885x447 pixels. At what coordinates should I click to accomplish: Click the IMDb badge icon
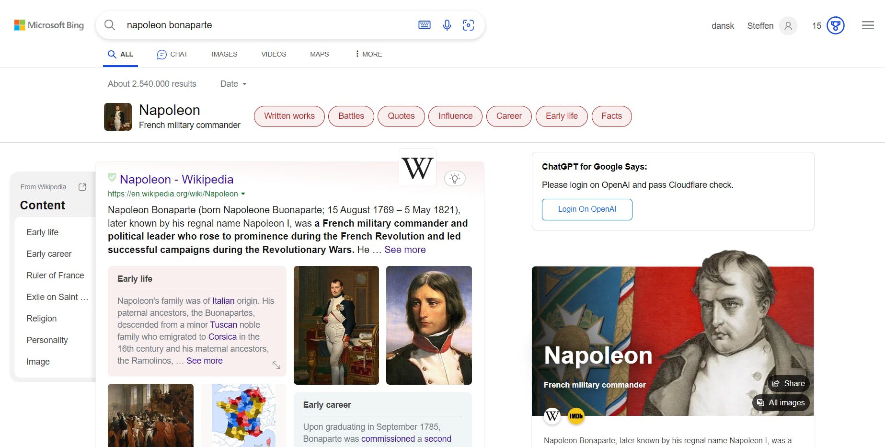tap(576, 416)
